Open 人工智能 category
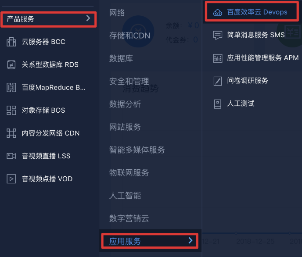Viewport: 302px width, 257px height. pyautogui.click(x=125, y=196)
